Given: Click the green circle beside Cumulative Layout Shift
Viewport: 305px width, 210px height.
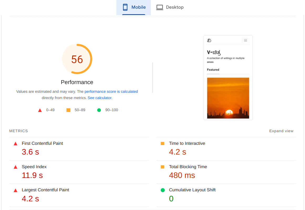Looking at the screenshot, I should pyautogui.click(x=162, y=190).
